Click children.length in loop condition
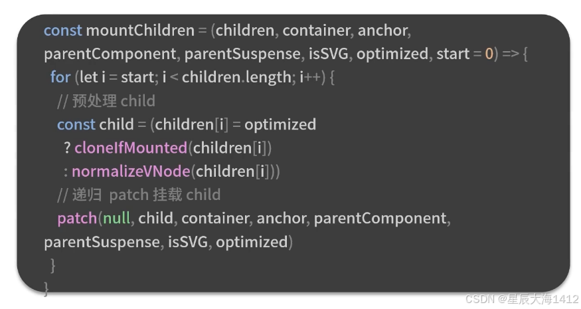 click(236, 78)
